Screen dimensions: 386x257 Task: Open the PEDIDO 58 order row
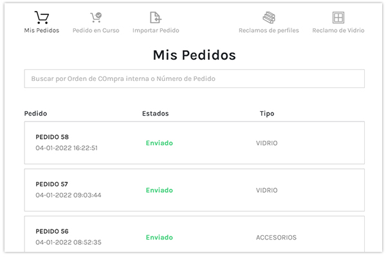point(194,143)
